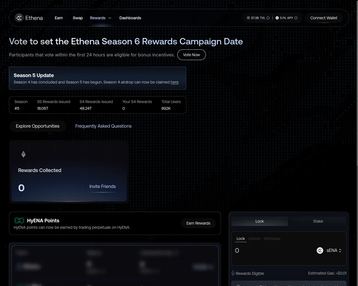The height and width of the screenshot is (286, 358).
Task: Expand the Rewards menu chevron
Action: coord(110,18)
